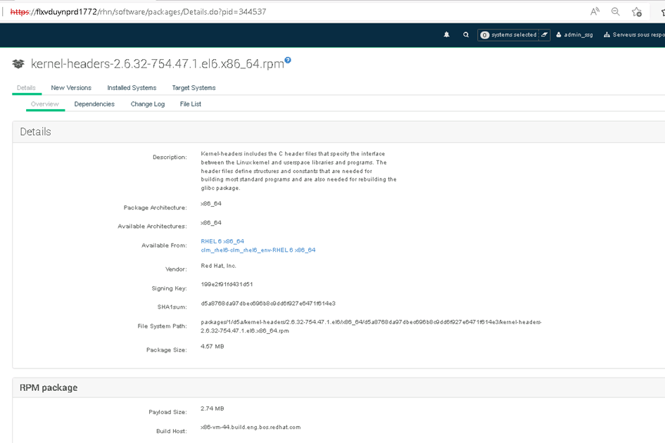
Task: Click the Package Architecture label
Action: click(155, 207)
